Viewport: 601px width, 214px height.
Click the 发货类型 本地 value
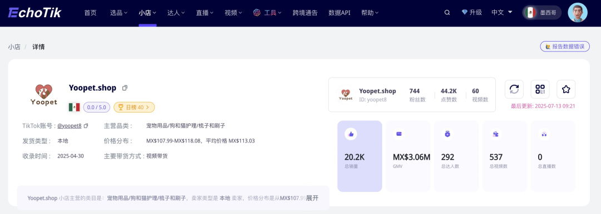[63, 141]
